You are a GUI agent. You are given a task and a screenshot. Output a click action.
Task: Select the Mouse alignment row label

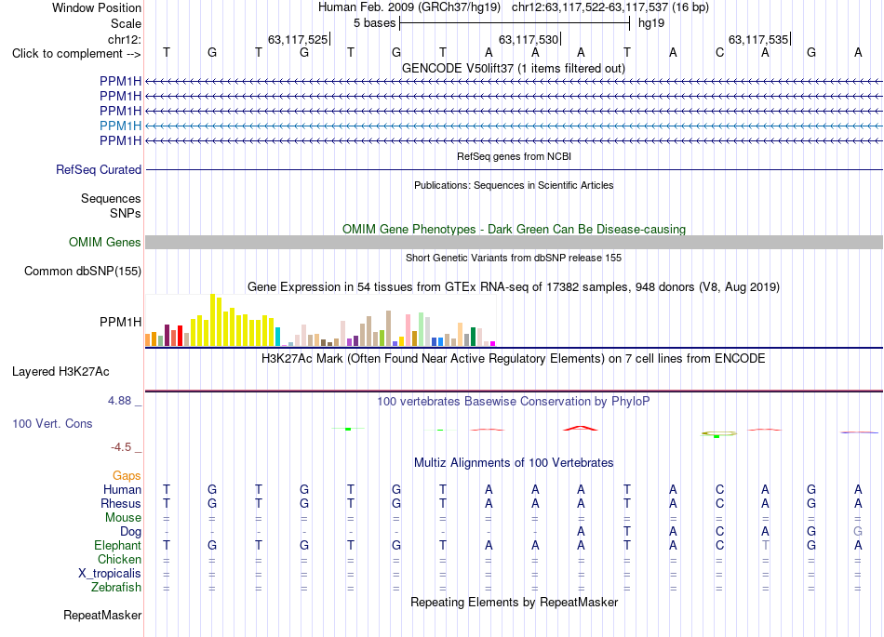pyautogui.click(x=124, y=517)
